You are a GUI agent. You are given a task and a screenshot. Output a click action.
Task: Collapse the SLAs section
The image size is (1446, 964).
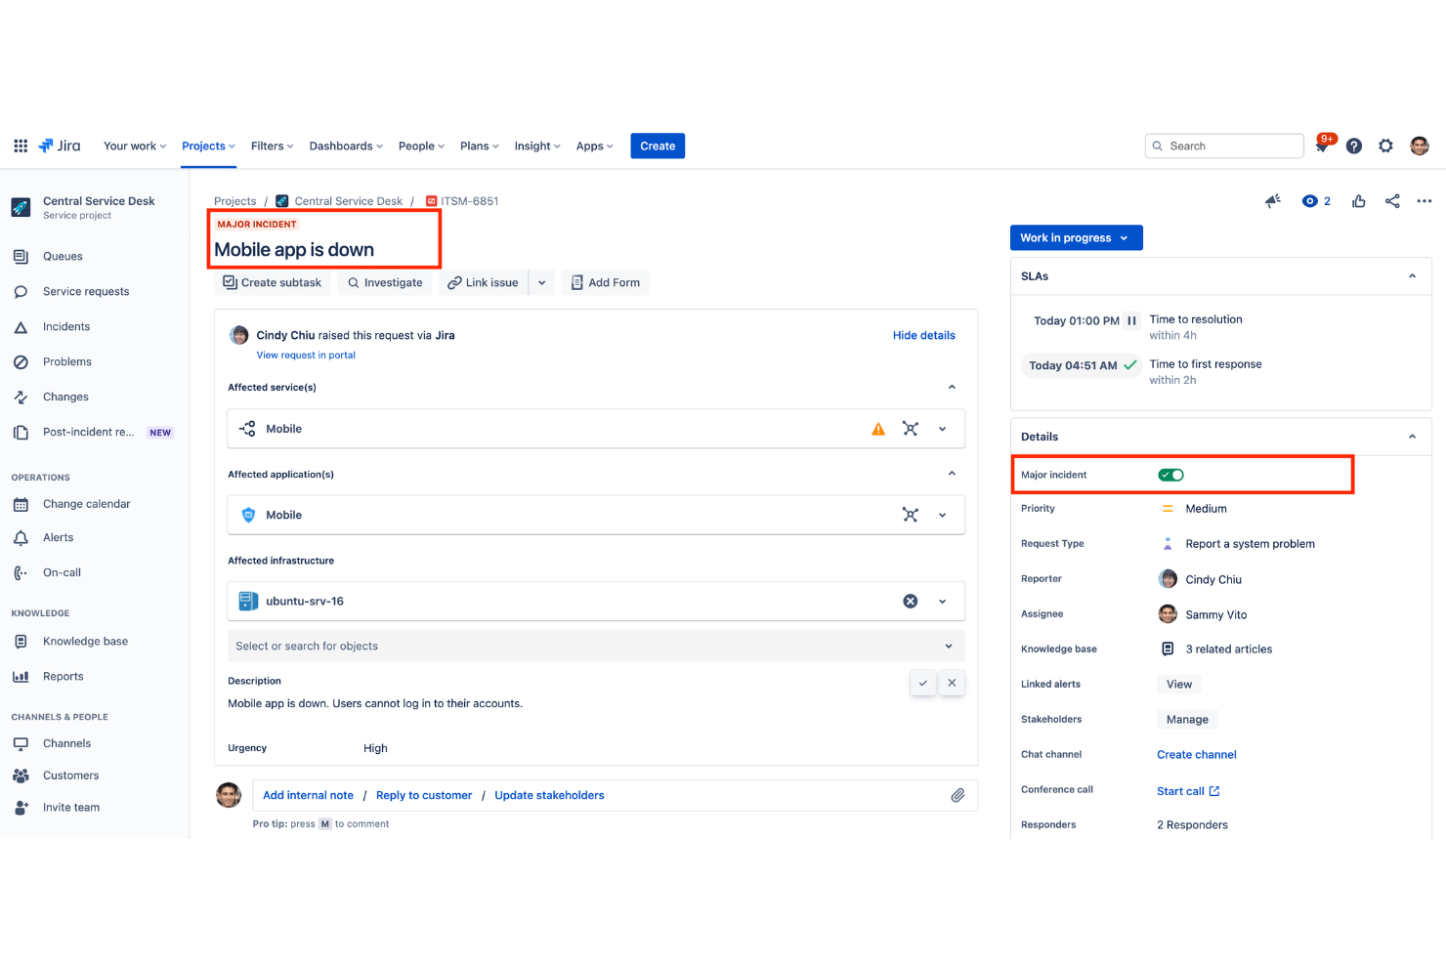point(1412,275)
